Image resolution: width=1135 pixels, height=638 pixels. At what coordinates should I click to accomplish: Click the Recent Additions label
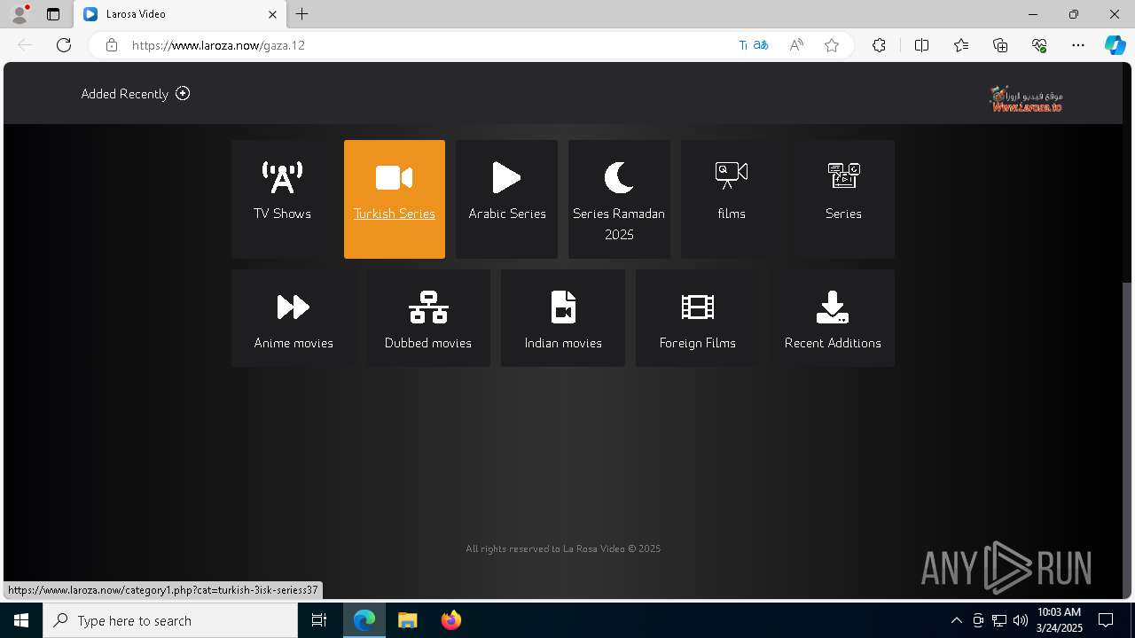[x=833, y=343]
